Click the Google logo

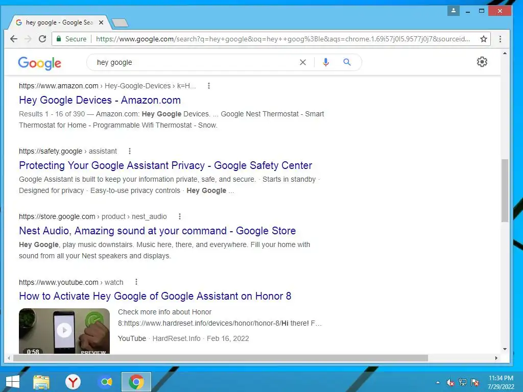click(39, 63)
